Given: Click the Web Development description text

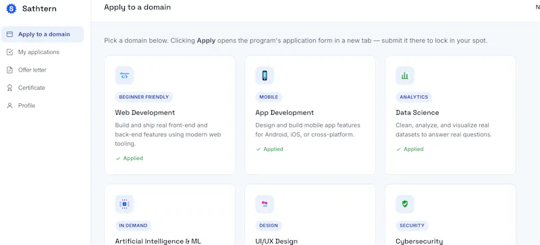Looking at the screenshot, I should [168, 134].
